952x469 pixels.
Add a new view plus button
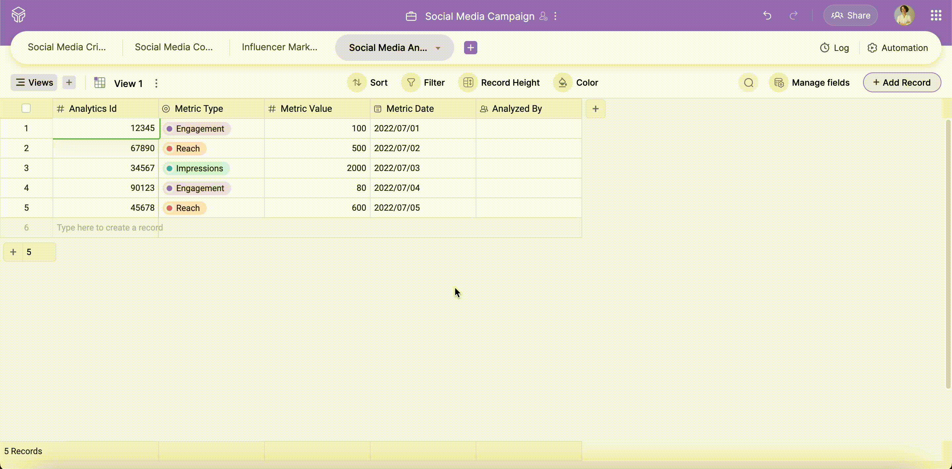coord(69,82)
